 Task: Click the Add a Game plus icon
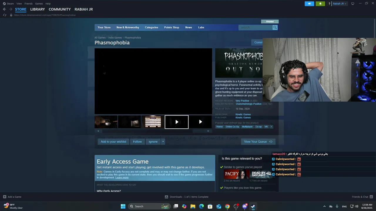pyautogui.click(x=4, y=197)
